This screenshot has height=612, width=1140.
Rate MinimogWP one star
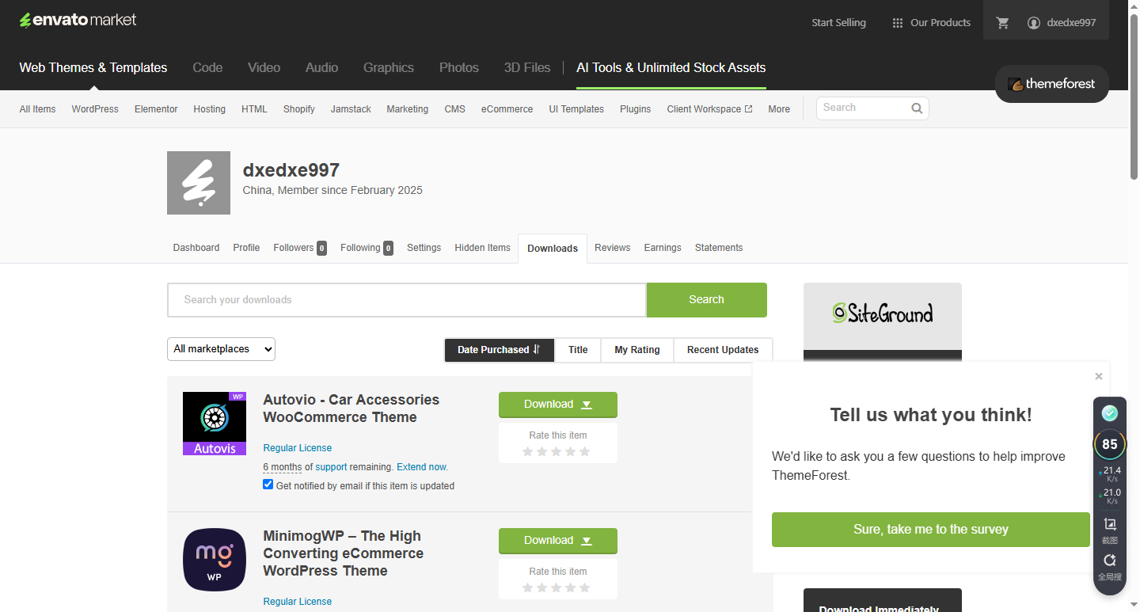527,587
